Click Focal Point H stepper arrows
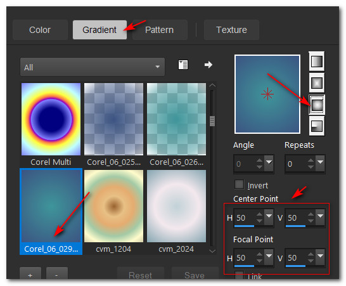 point(260,257)
